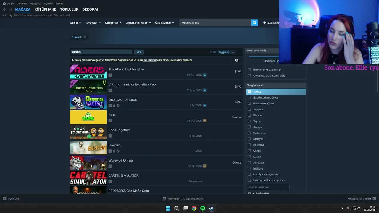Open the Arkadaşlar menu
This screenshot has width=379, height=213.
[36, 4]
